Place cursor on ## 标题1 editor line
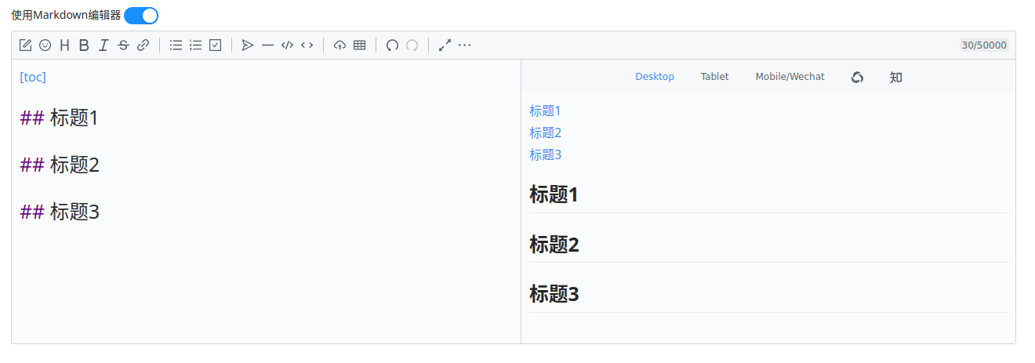Image resolution: width=1035 pixels, height=363 pixels. tap(59, 118)
